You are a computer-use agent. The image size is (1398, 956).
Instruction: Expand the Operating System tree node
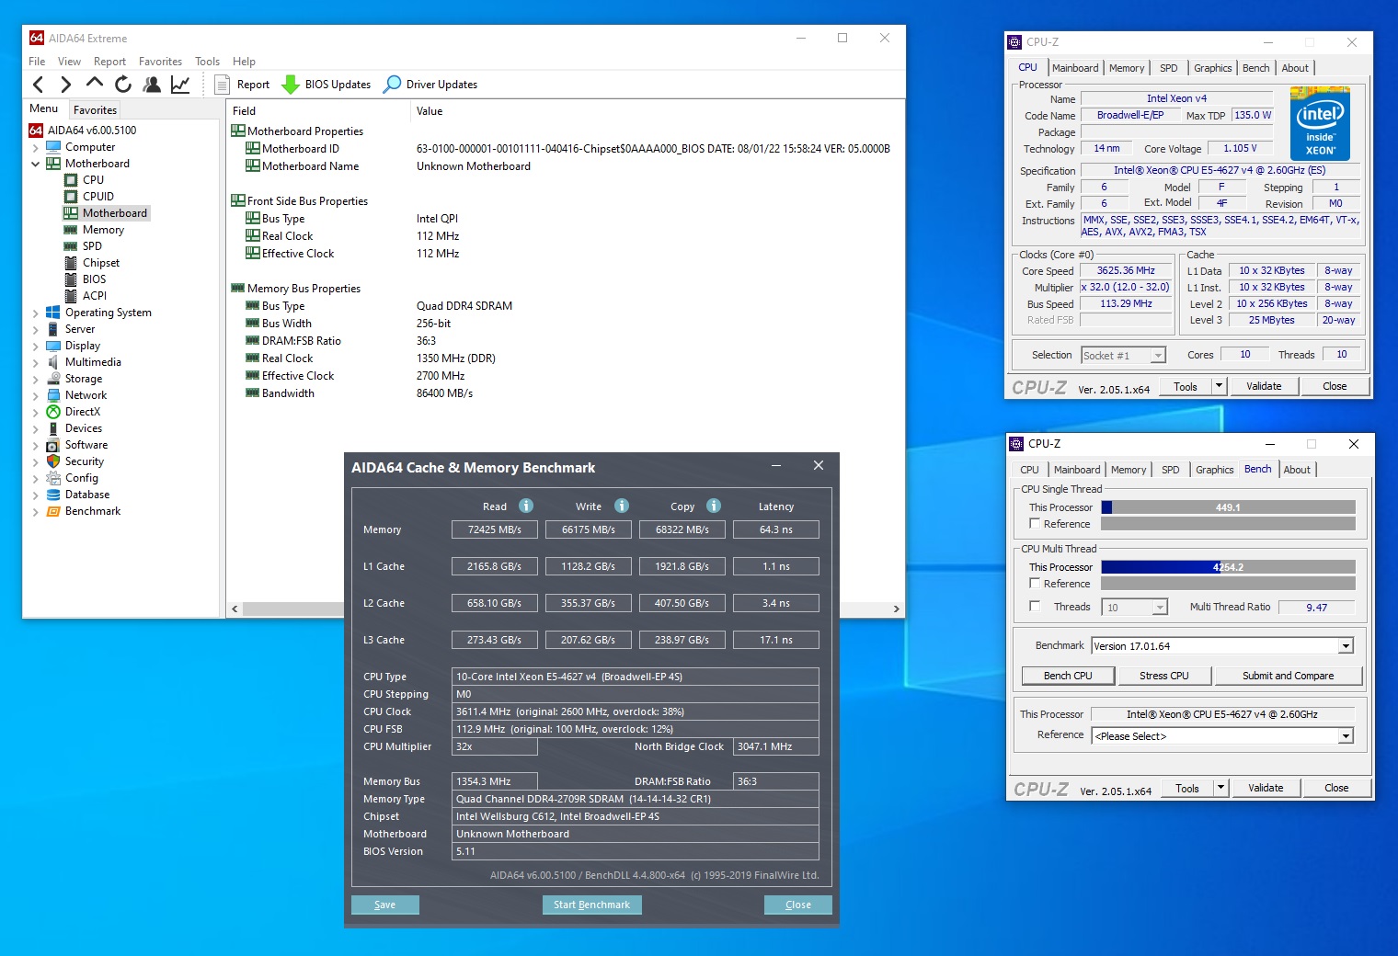36,313
